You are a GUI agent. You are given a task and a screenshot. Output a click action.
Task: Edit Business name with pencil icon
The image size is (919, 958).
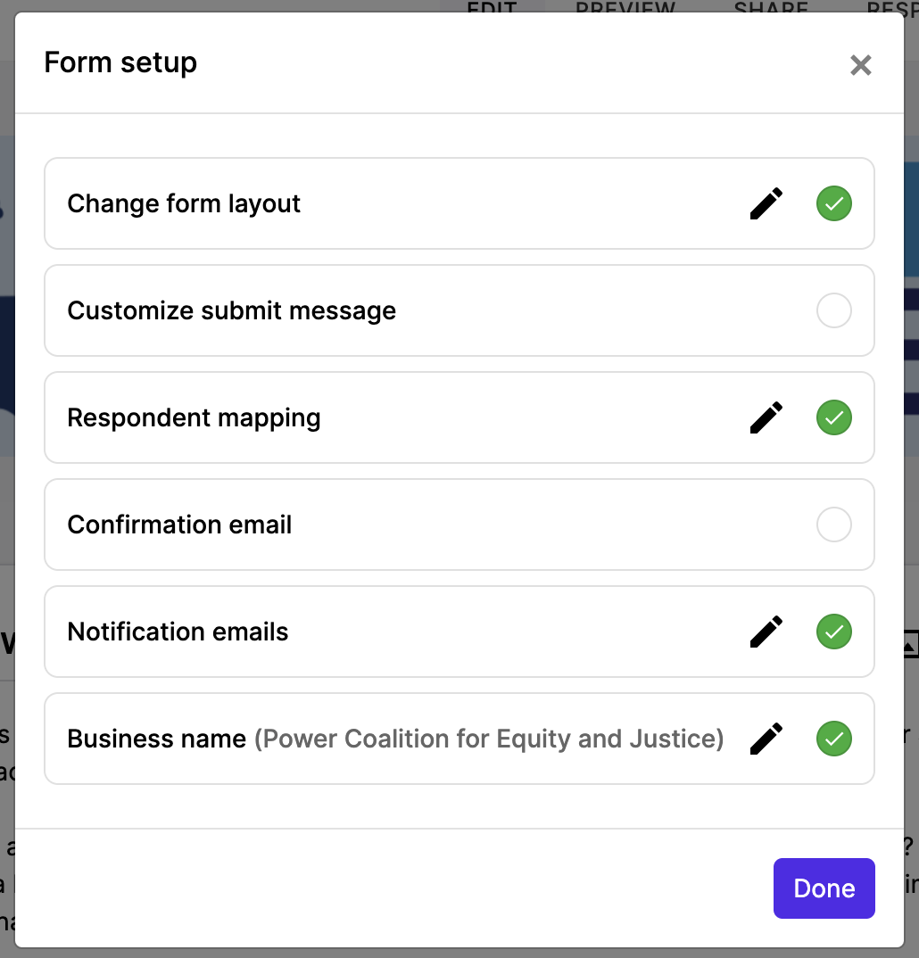coord(766,739)
